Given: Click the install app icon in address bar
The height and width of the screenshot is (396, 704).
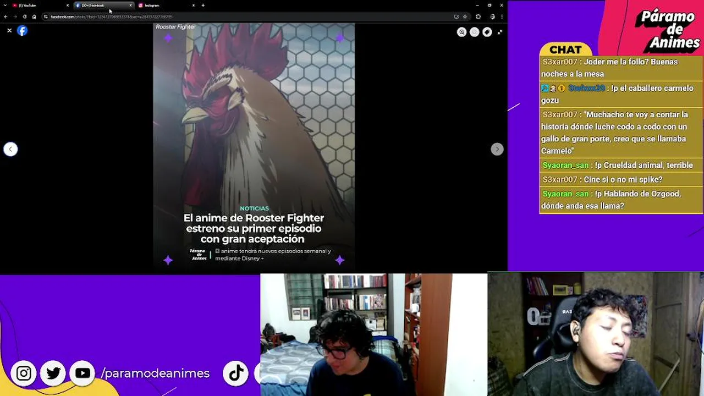Looking at the screenshot, I should click(x=456, y=16).
